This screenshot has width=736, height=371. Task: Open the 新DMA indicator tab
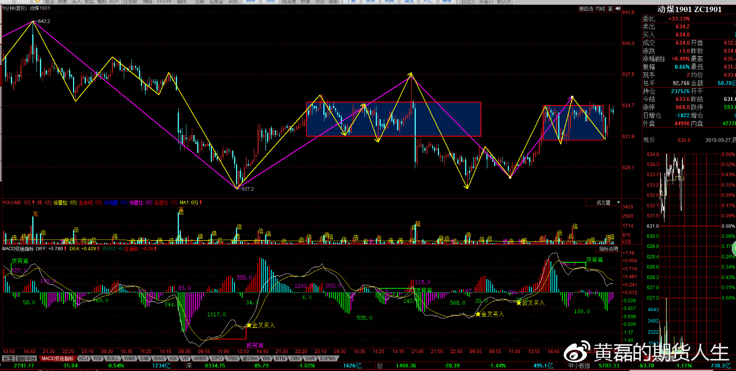pyautogui.click(x=250, y=358)
